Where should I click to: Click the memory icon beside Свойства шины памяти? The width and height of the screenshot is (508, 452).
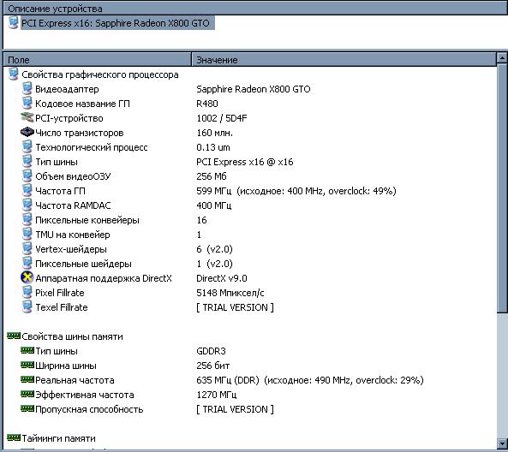(x=14, y=336)
